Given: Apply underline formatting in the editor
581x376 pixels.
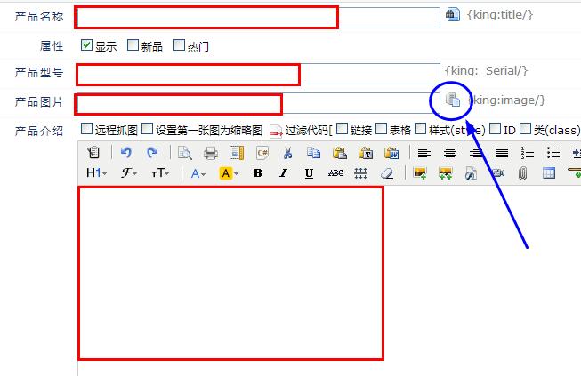Looking at the screenshot, I should coord(309,173).
